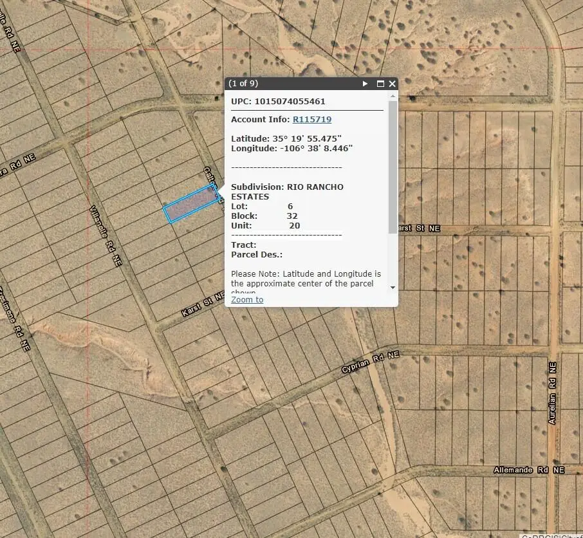This screenshot has height=538, width=583.
Task: Click the Zoom to link
Action: point(246,299)
